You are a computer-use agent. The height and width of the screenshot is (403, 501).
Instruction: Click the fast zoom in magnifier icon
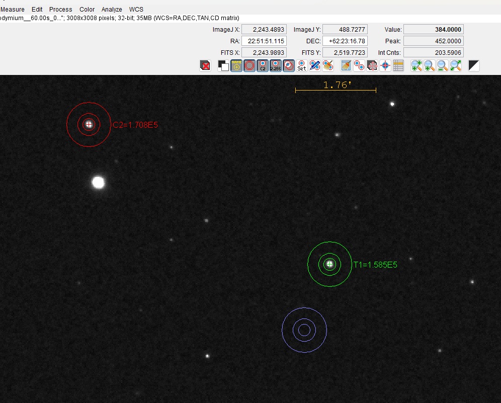tap(416, 65)
